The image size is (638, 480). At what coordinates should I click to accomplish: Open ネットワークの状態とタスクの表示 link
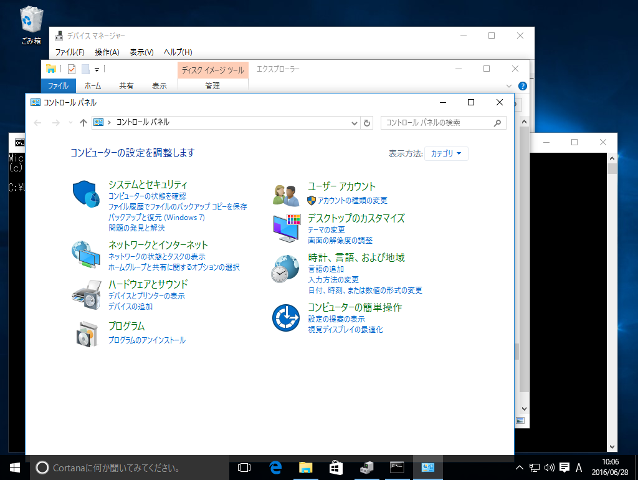click(156, 257)
